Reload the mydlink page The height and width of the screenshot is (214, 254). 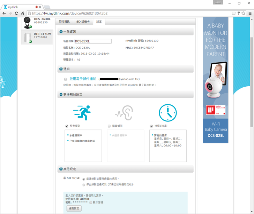(16, 13)
